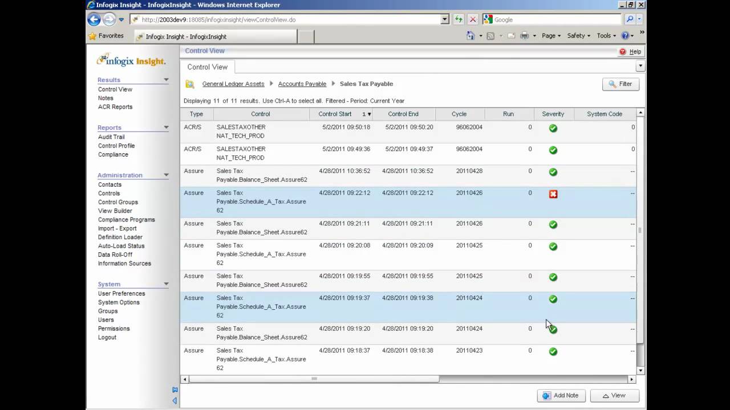The height and width of the screenshot is (410, 730).
Task: Open recent pages dropdown next to Forward
Action: 121,20
